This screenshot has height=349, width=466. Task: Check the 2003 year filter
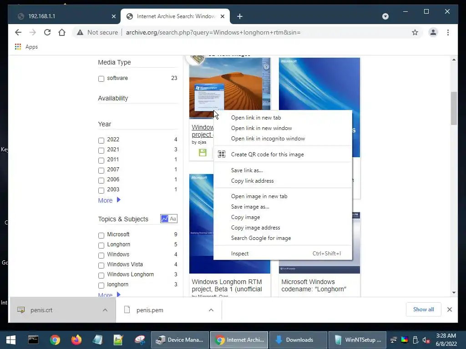pos(101,190)
